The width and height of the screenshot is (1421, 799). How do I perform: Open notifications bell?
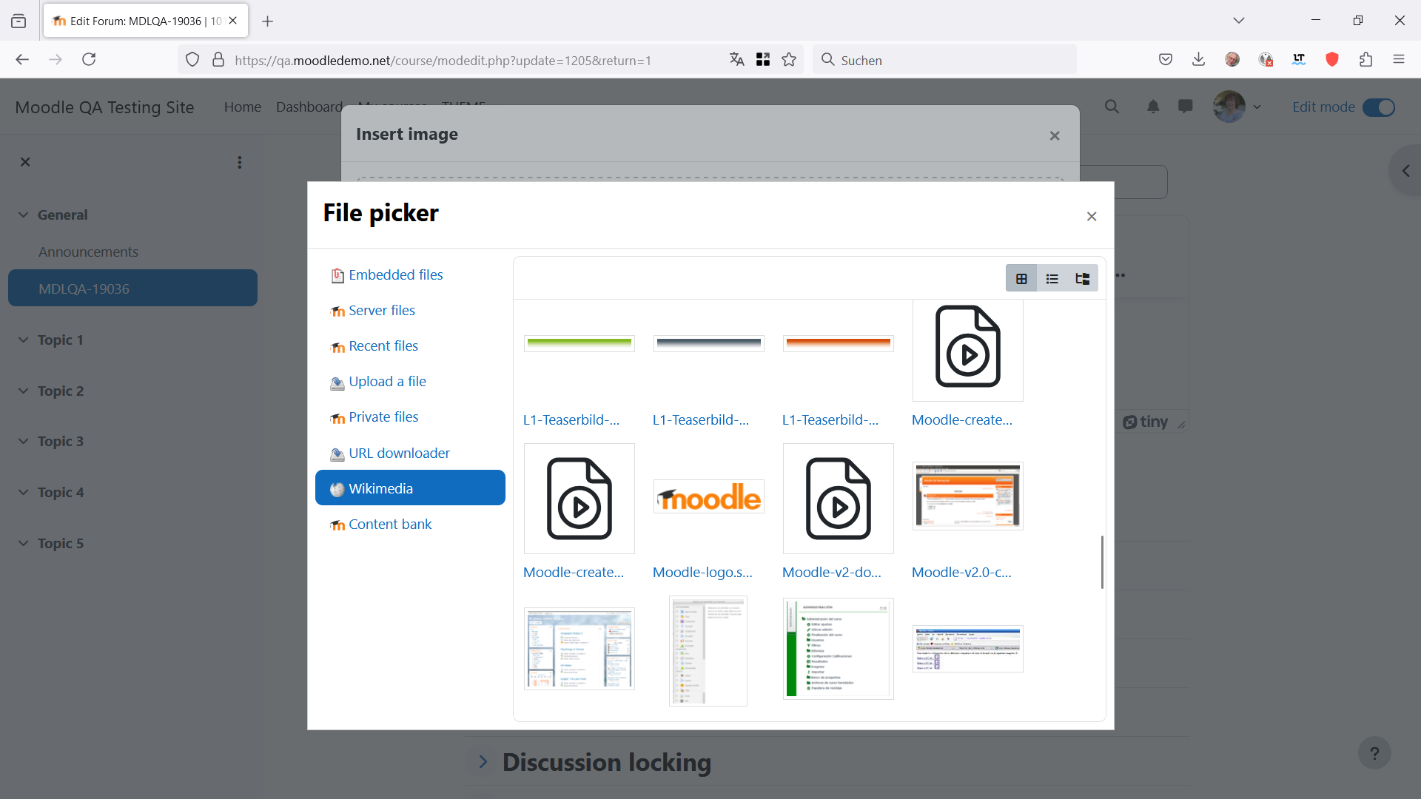(x=1153, y=107)
